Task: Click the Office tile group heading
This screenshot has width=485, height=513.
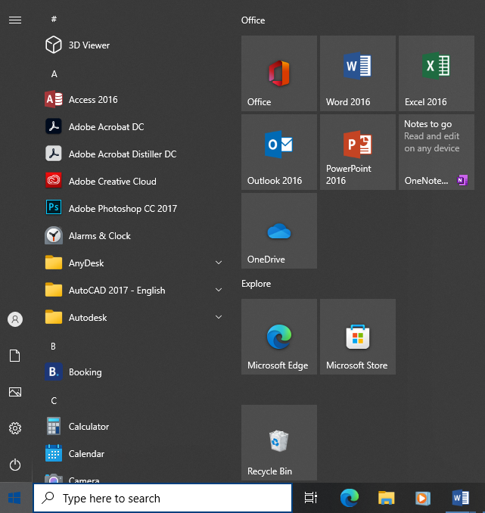Action: [253, 20]
